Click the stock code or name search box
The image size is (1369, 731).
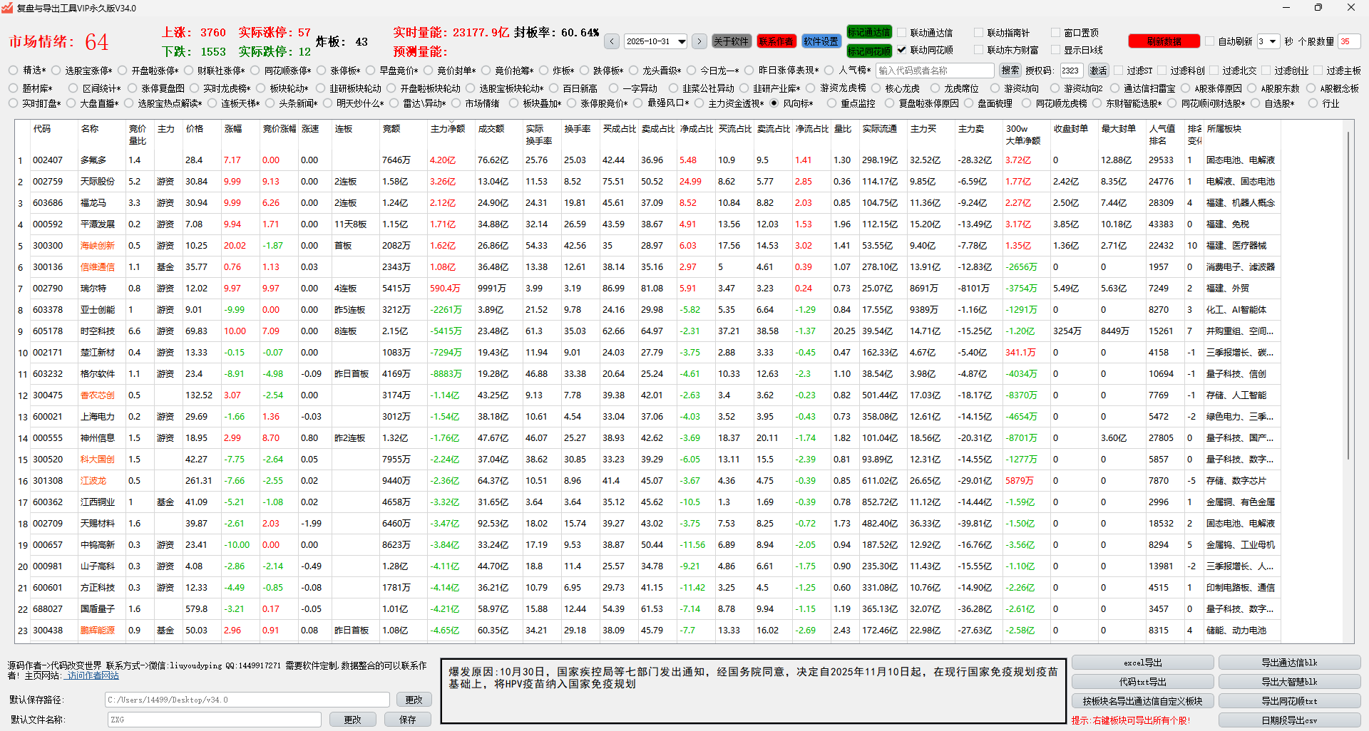click(x=935, y=71)
